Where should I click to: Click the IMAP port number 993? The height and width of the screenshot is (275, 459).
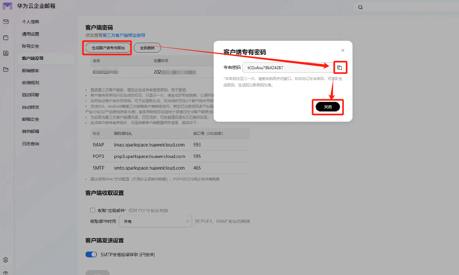pos(197,145)
